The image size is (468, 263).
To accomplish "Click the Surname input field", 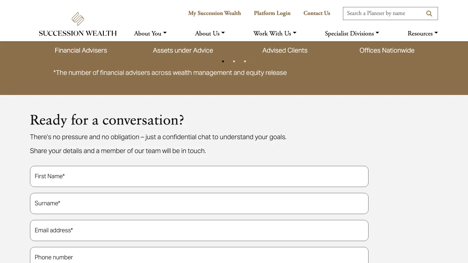I will point(199,203).
